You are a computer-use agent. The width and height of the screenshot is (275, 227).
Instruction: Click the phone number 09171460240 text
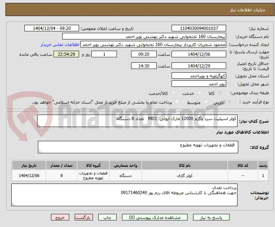point(134,193)
